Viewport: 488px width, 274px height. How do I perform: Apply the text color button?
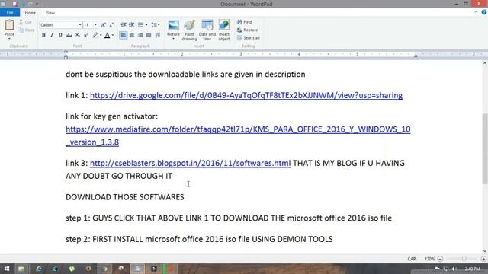(107, 36)
